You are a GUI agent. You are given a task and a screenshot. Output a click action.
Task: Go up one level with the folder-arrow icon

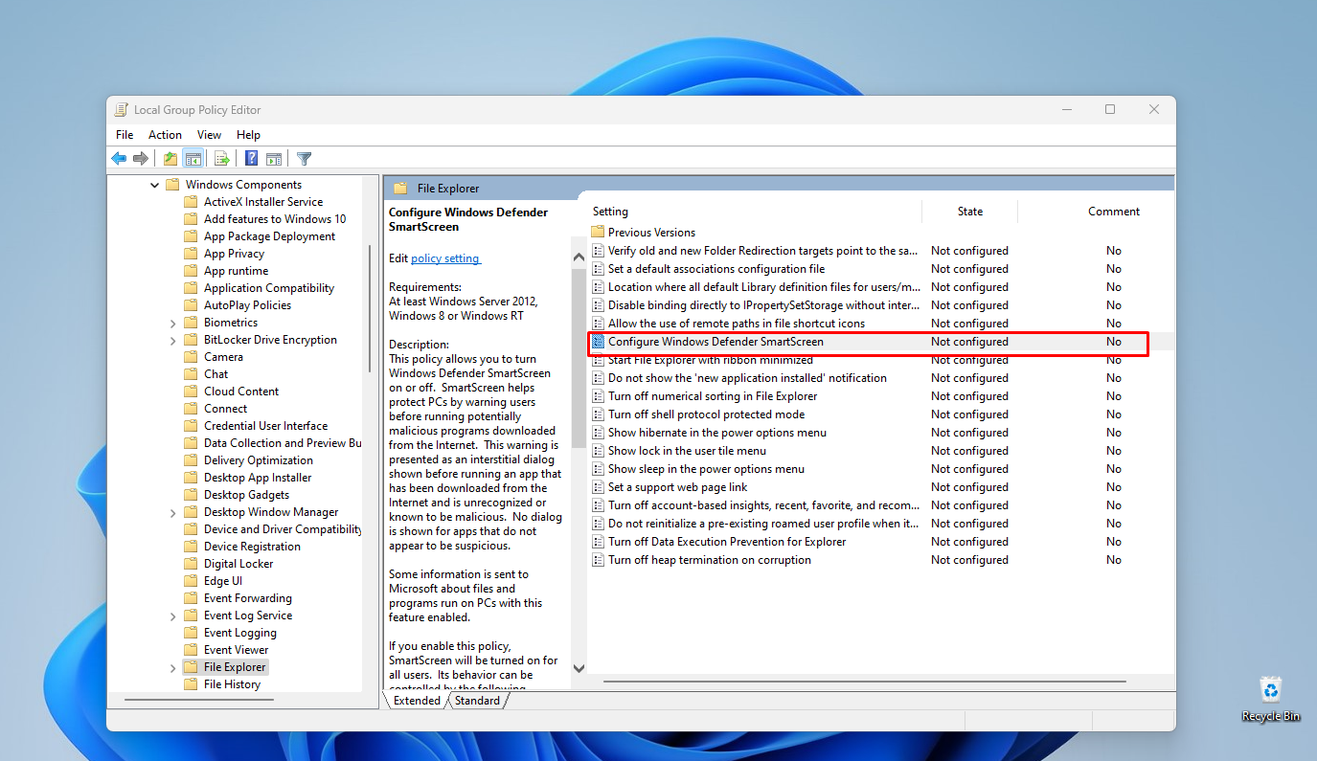[x=170, y=159]
